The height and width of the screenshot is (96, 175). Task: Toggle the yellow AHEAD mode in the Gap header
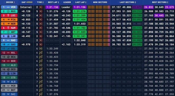coord(29,2)
